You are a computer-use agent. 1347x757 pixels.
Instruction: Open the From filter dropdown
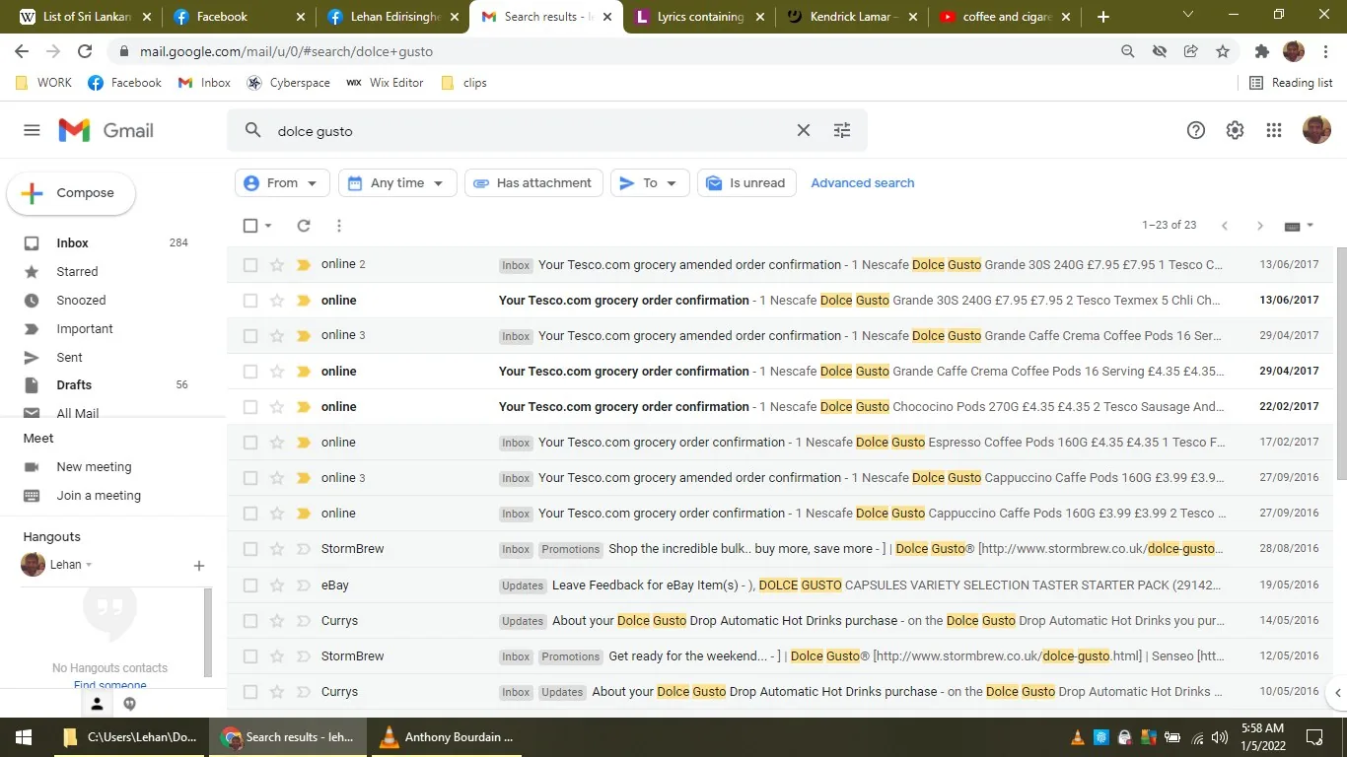[x=282, y=182]
